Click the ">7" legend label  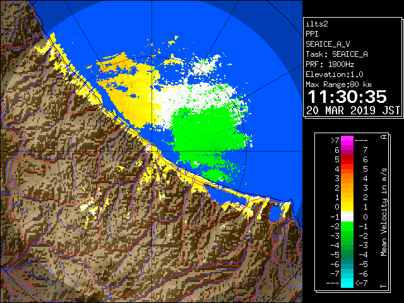(335, 141)
